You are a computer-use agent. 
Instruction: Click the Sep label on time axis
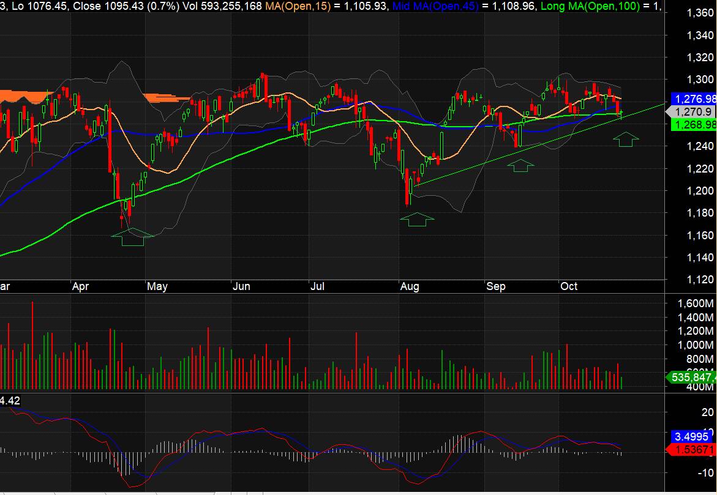(x=496, y=286)
